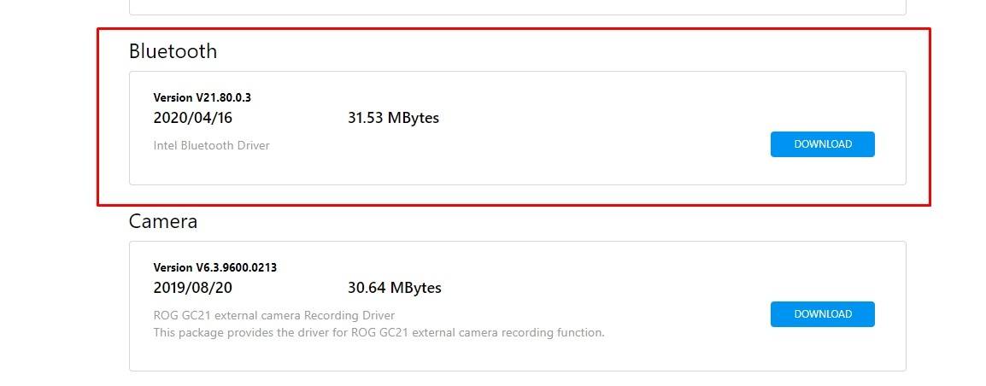
Task: Click the 31.53 MBytes file size
Action: (393, 118)
